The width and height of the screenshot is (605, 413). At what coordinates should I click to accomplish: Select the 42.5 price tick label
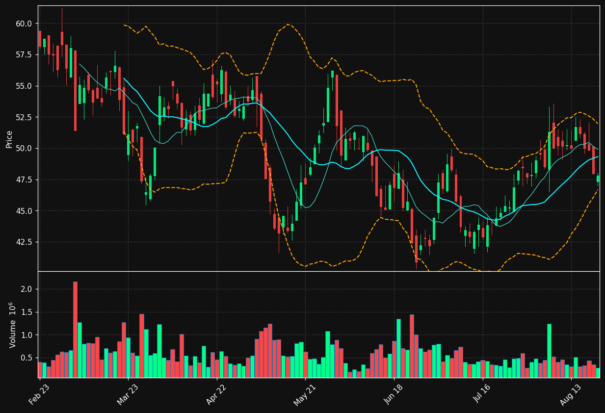coord(24,242)
